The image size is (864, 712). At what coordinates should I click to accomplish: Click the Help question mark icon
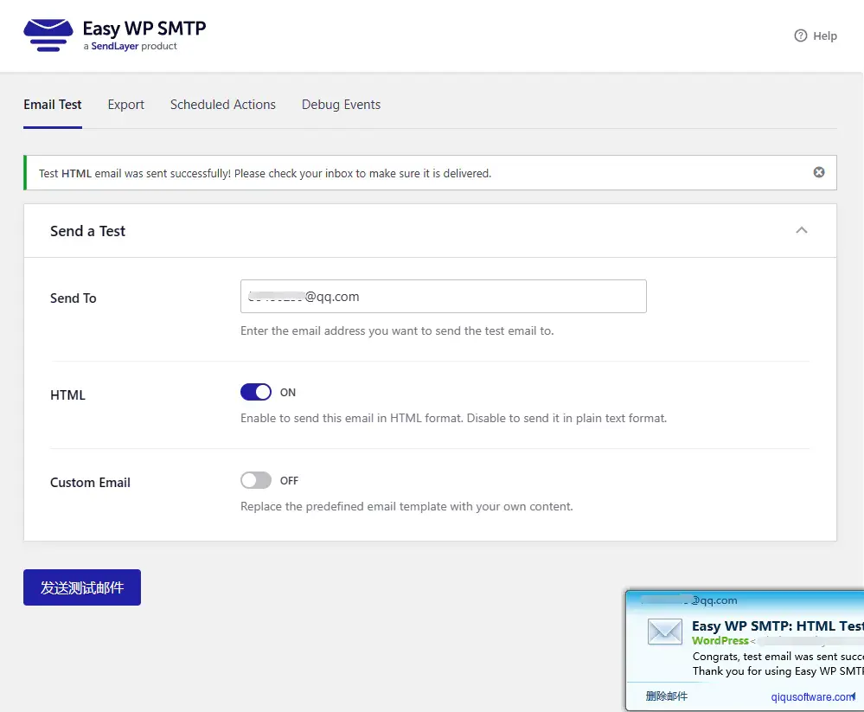click(x=800, y=35)
